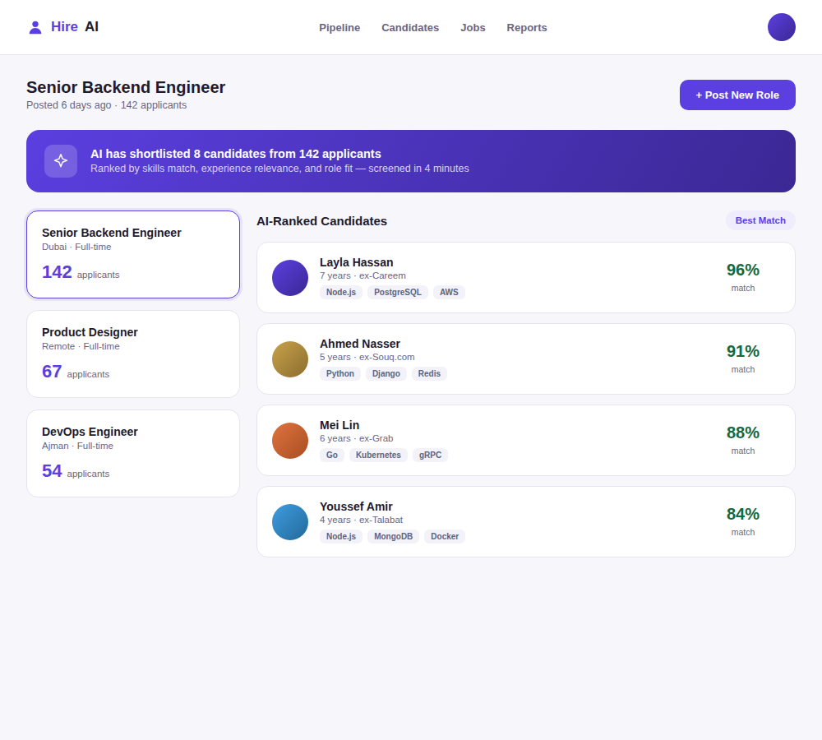
Task: Select the DevOps Engineer job card
Action: coord(133,454)
